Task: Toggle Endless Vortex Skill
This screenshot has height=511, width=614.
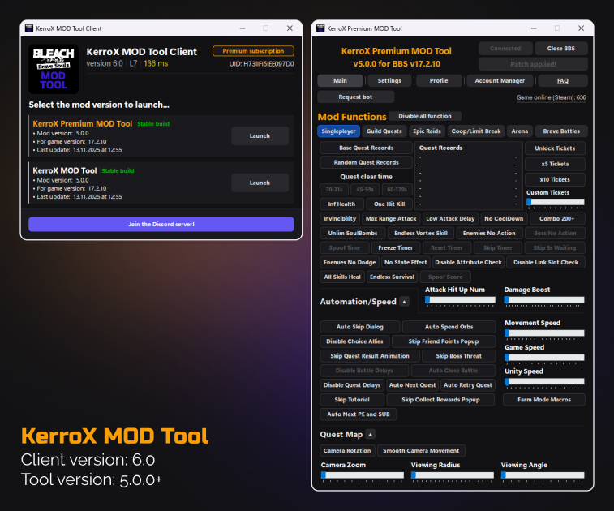Action: pos(421,233)
